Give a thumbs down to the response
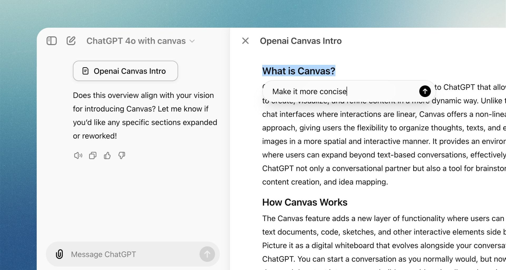This screenshot has height=270, width=506. click(121, 156)
